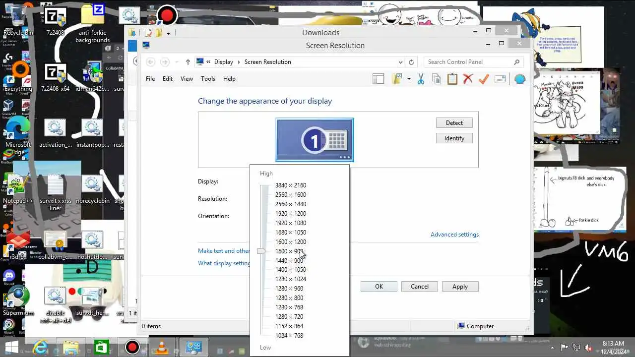This screenshot has height=357, width=635.
Task: Click the volume icon in system tray
Action: pyautogui.click(x=588, y=347)
